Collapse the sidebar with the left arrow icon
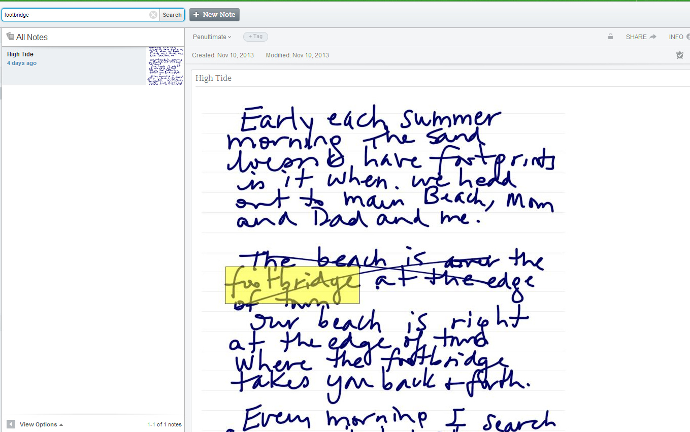The image size is (690, 432). 11,424
